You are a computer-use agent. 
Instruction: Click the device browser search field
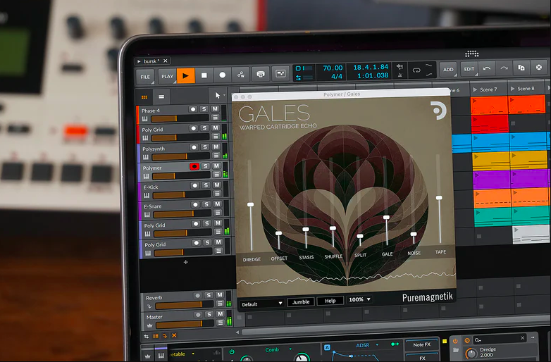coord(500,339)
